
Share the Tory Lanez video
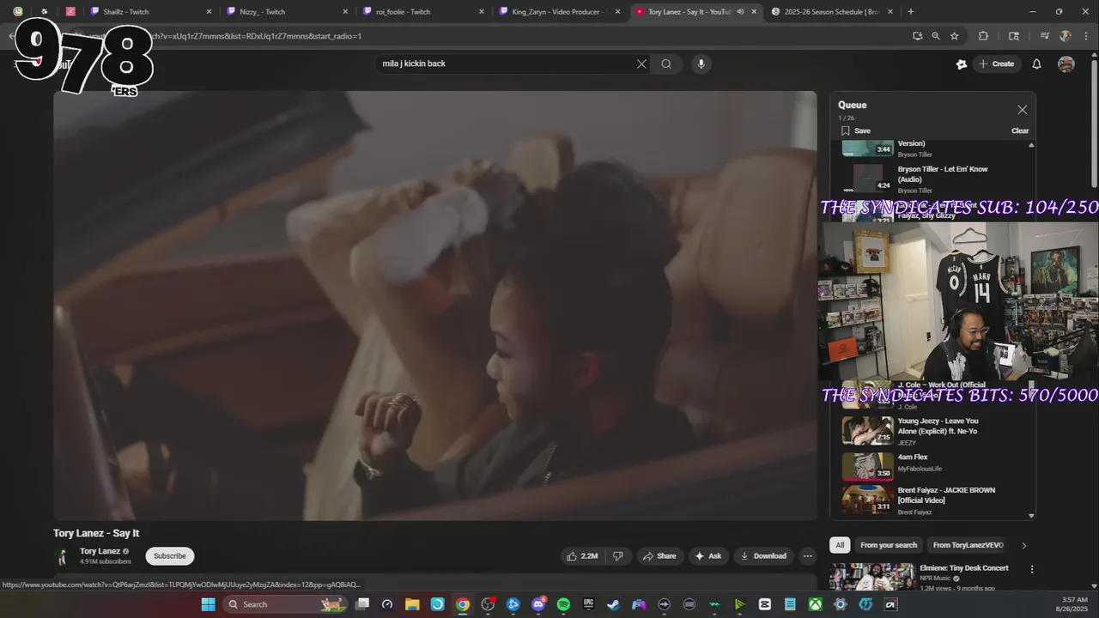click(659, 556)
